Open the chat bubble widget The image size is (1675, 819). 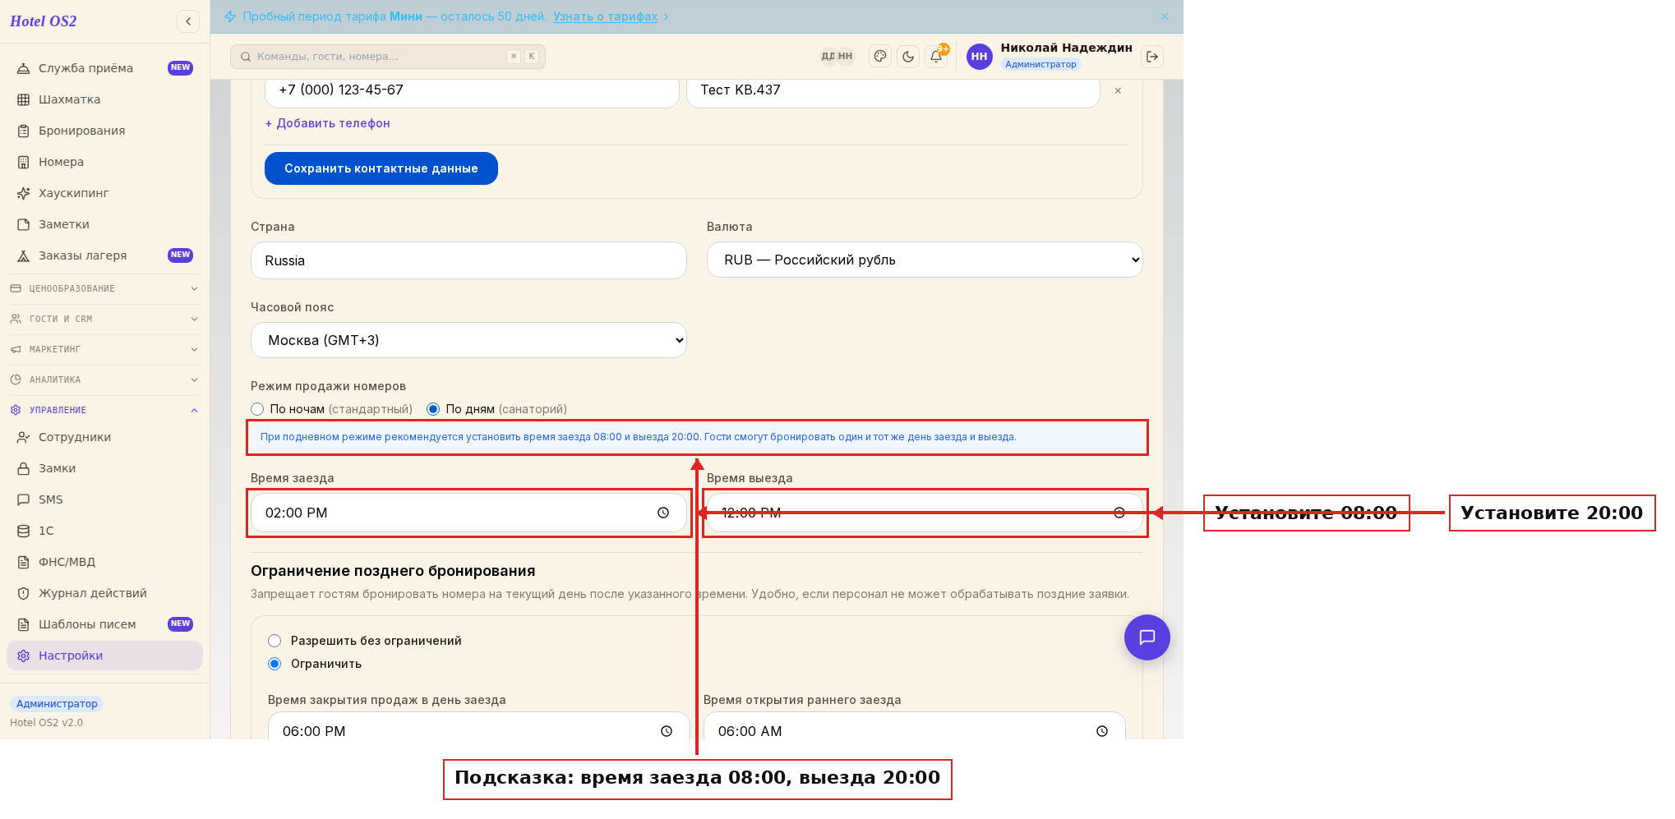coord(1147,637)
